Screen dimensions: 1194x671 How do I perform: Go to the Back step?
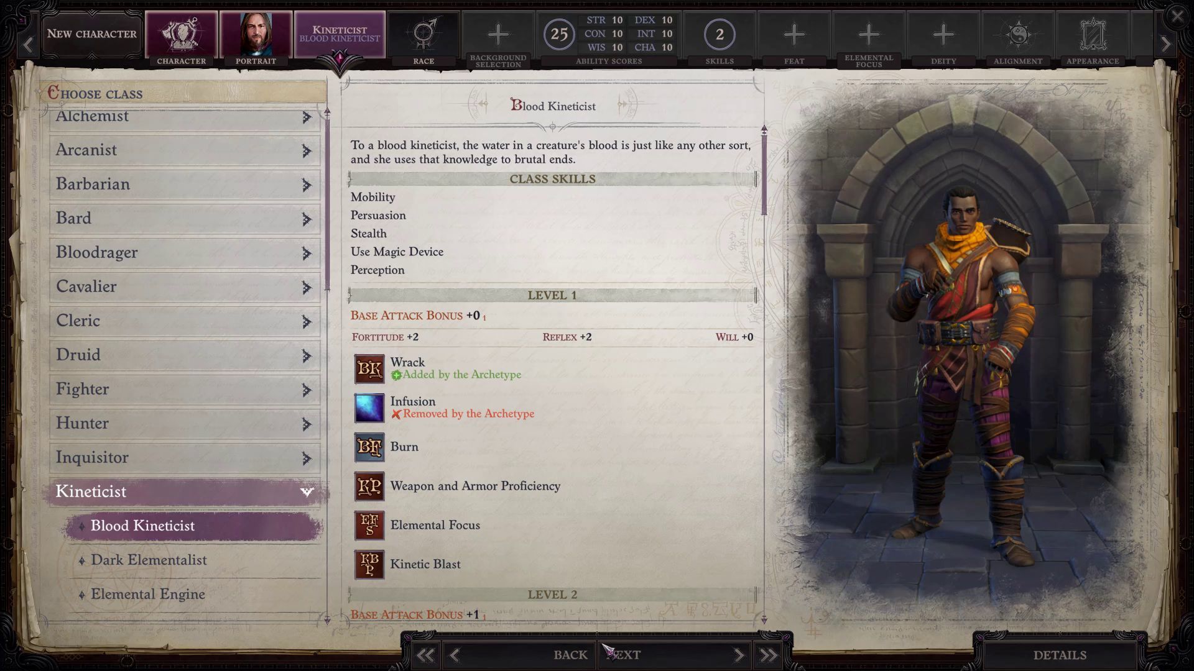coord(570,655)
